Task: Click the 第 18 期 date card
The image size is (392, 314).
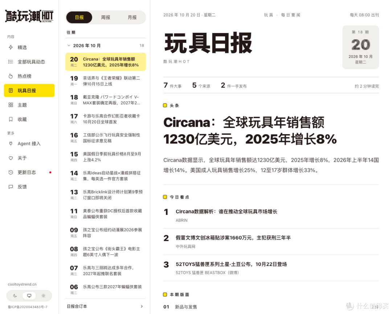Action: 360,47
